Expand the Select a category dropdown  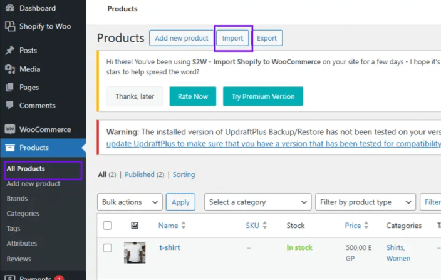(x=257, y=202)
